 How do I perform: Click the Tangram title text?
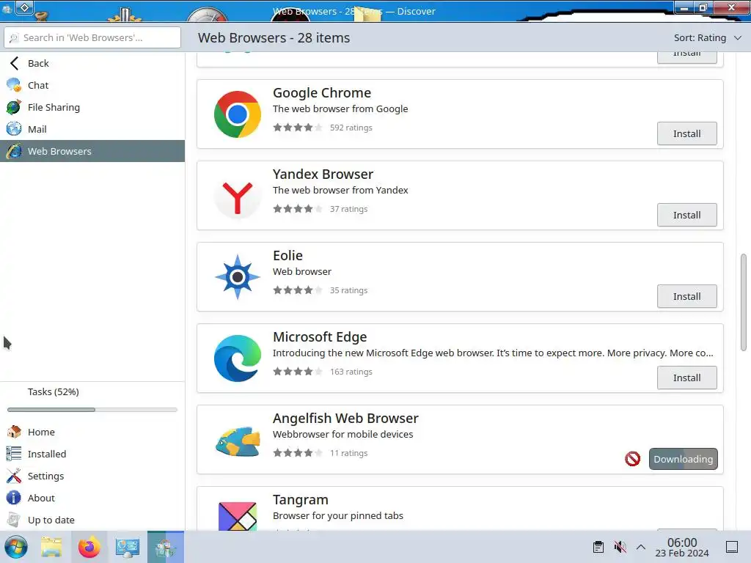pos(300,500)
